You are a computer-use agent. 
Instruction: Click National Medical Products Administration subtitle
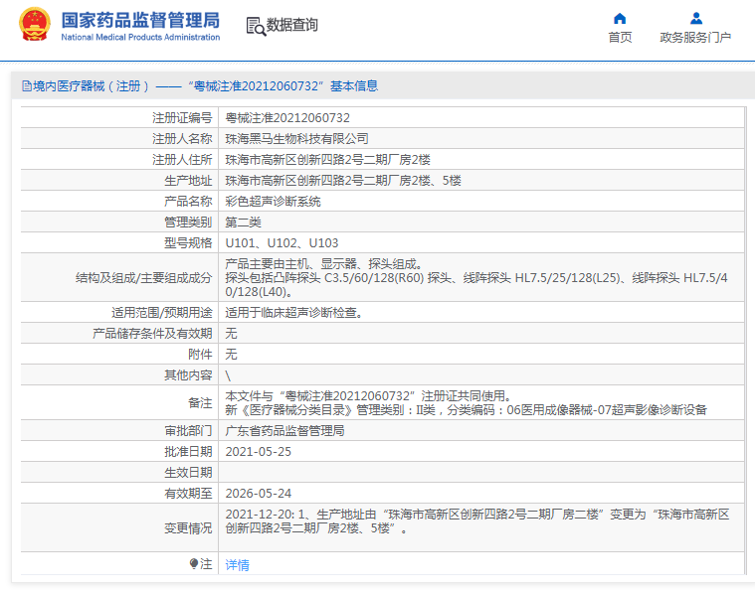point(140,37)
